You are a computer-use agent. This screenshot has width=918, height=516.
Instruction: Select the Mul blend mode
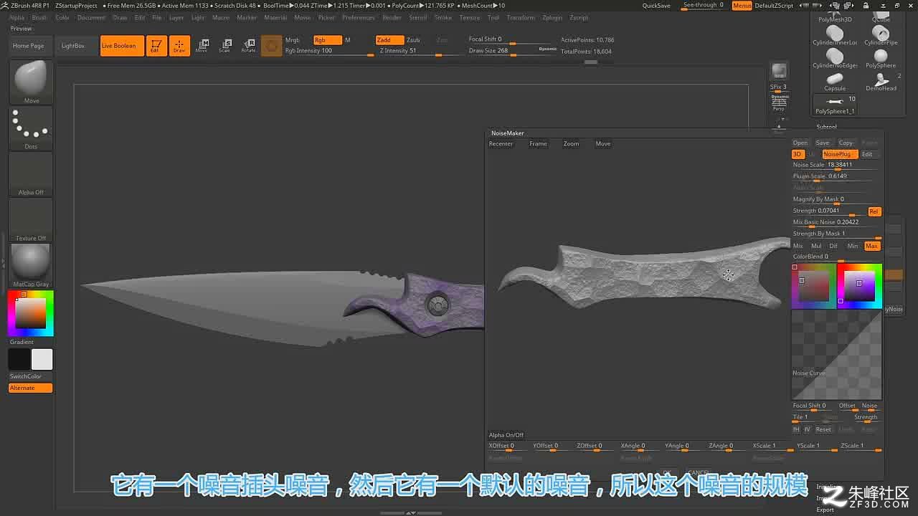[816, 246]
